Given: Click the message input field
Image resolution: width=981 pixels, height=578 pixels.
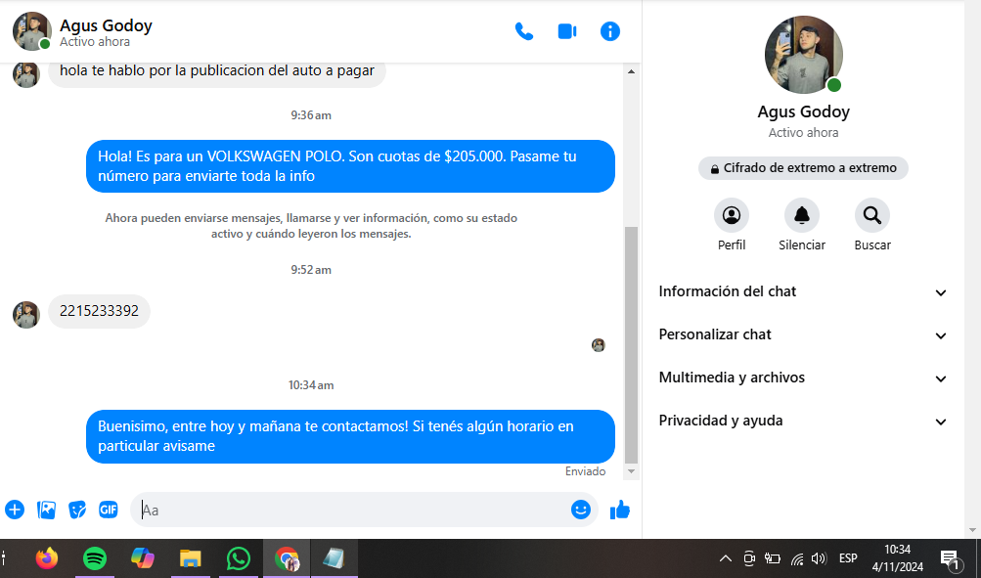Looking at the screenshot, I should pyautogui.click(x=352, y=510).
